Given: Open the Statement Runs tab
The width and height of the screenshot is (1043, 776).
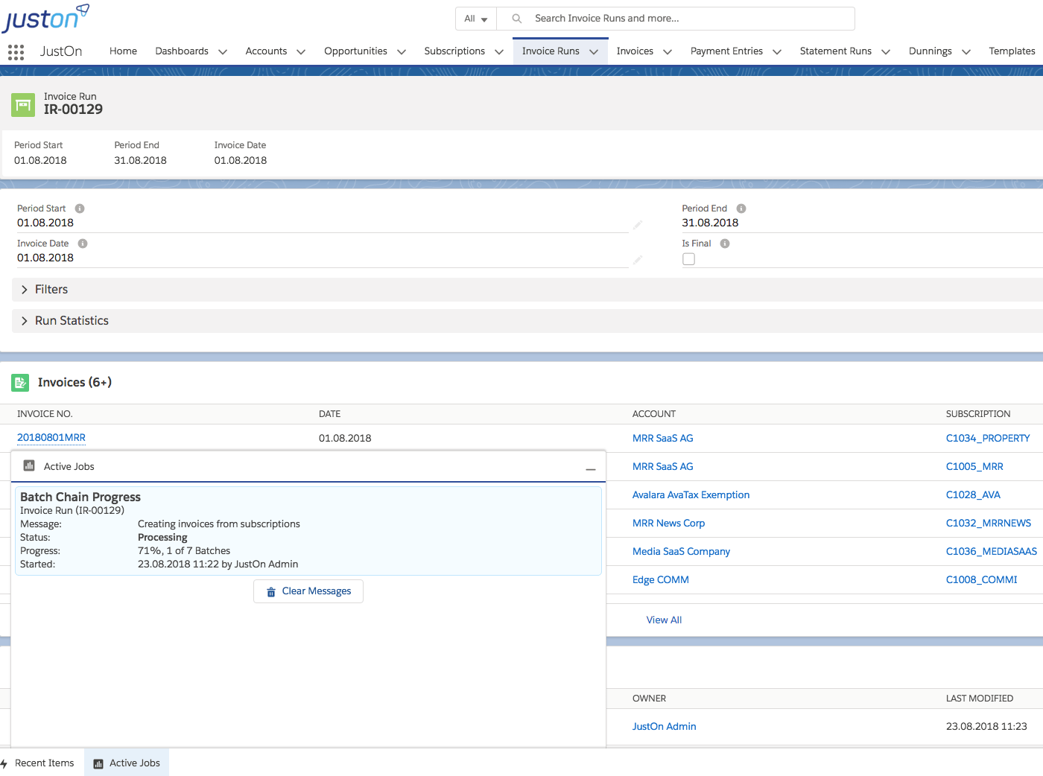Looking at the screenshot, I should (x=835, y=51).
